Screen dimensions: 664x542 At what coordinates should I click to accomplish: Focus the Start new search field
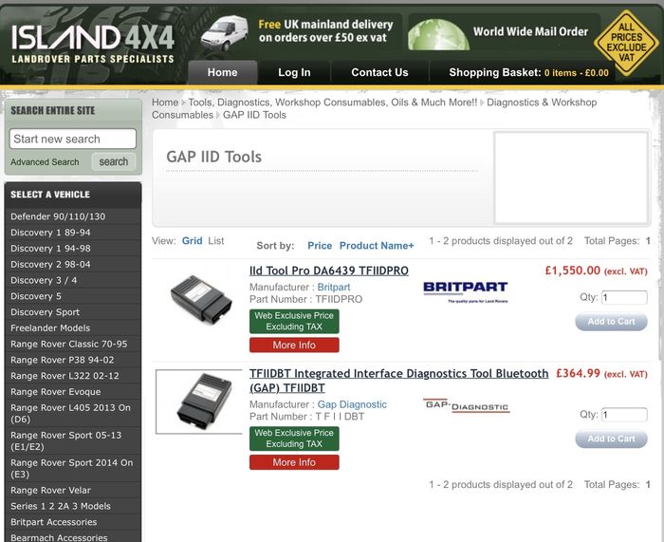[x=73, y=139]
